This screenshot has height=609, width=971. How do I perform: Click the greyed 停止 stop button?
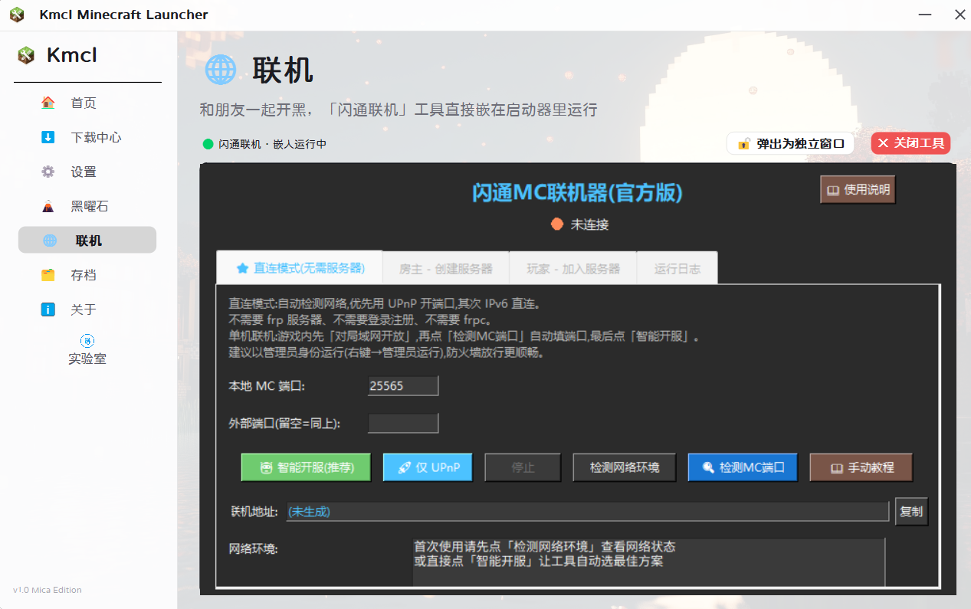click(x=523, y=467)
